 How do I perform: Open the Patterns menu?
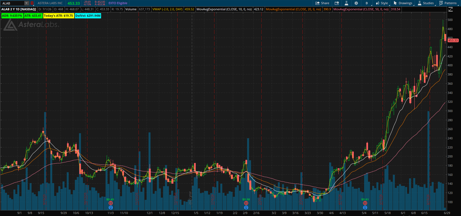tap(448, 3)
